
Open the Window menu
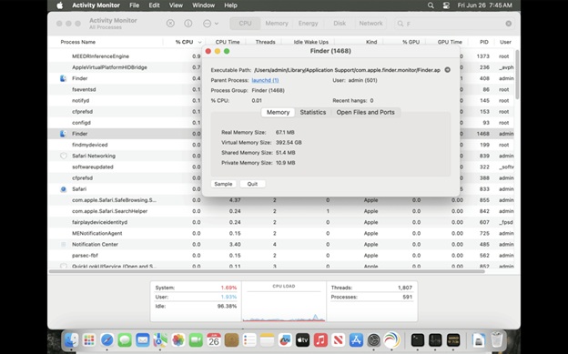(203, 5)
